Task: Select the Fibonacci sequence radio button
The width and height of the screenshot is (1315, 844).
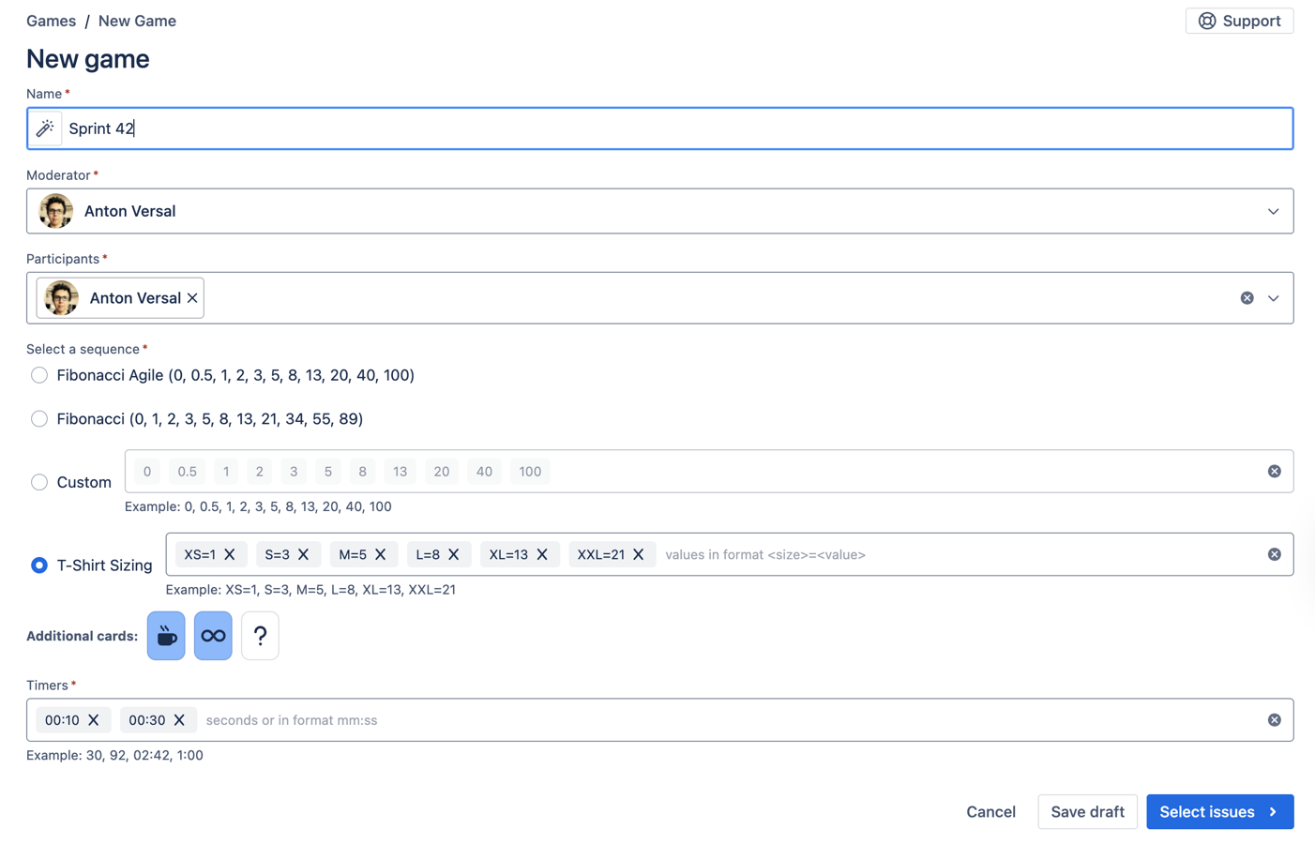Action: pyautogui.click(x=39, y=419)
